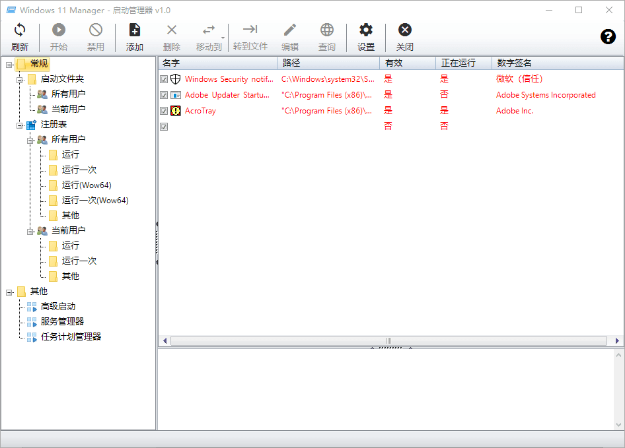Sort by the 路径 column header
625x448 pixels.
pyautogui.click(x=328, y=63)
